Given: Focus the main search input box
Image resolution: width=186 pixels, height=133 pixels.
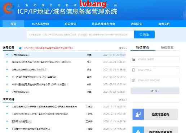Looking at the screenshot, I should tap(80, 35).
